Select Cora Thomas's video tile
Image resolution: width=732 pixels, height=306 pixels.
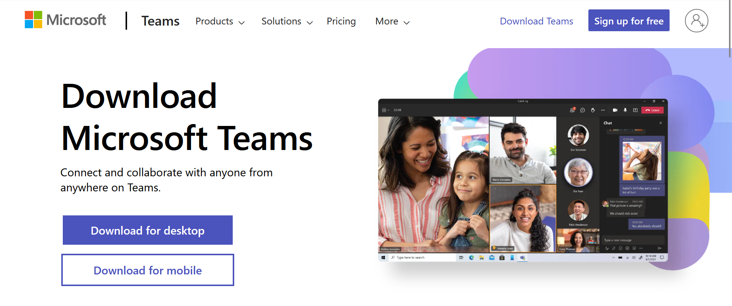click(x=578, y=241)
